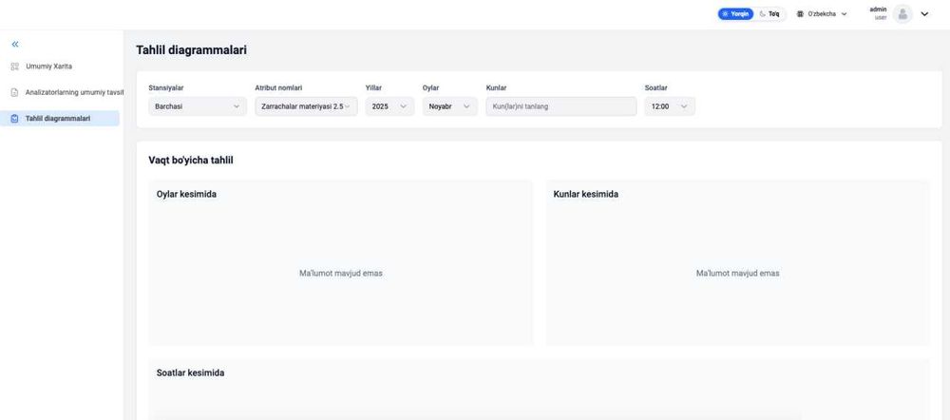Click the Atribut nomlari filter label
The image size is (950, 420).
coord(278,87)
